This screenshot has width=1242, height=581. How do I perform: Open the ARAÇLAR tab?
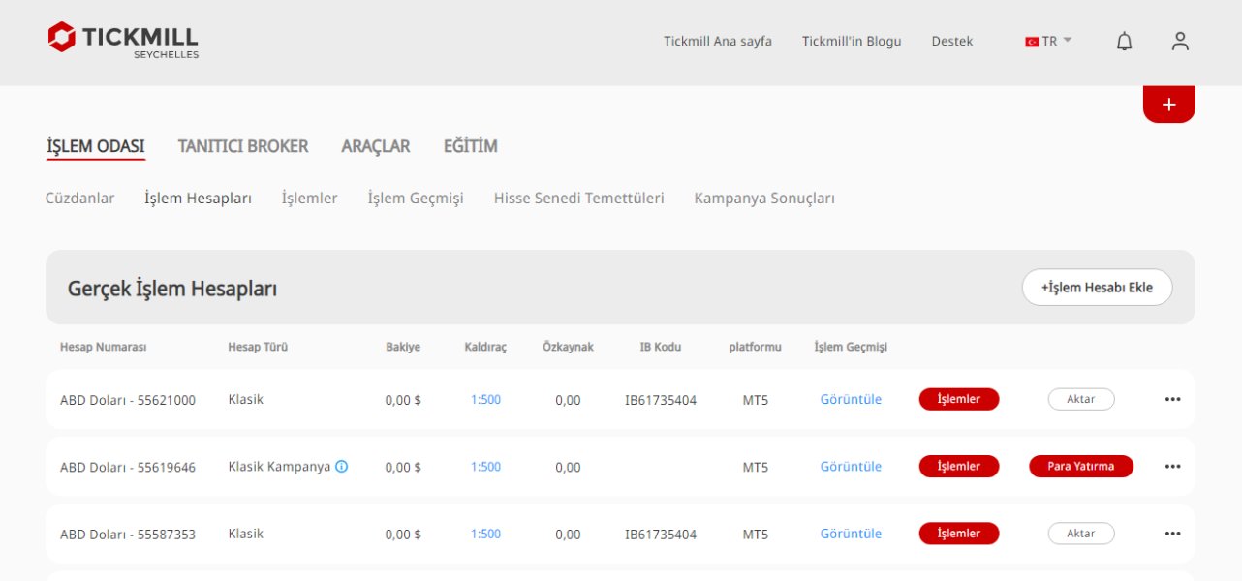click(376, 146)
